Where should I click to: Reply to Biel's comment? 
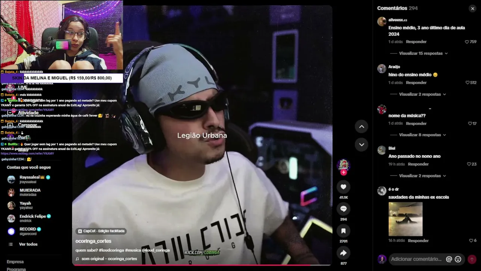[418, 164]
